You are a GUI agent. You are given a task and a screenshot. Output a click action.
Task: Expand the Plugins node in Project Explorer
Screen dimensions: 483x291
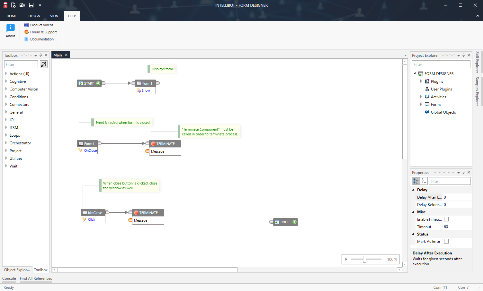[421, 81]
